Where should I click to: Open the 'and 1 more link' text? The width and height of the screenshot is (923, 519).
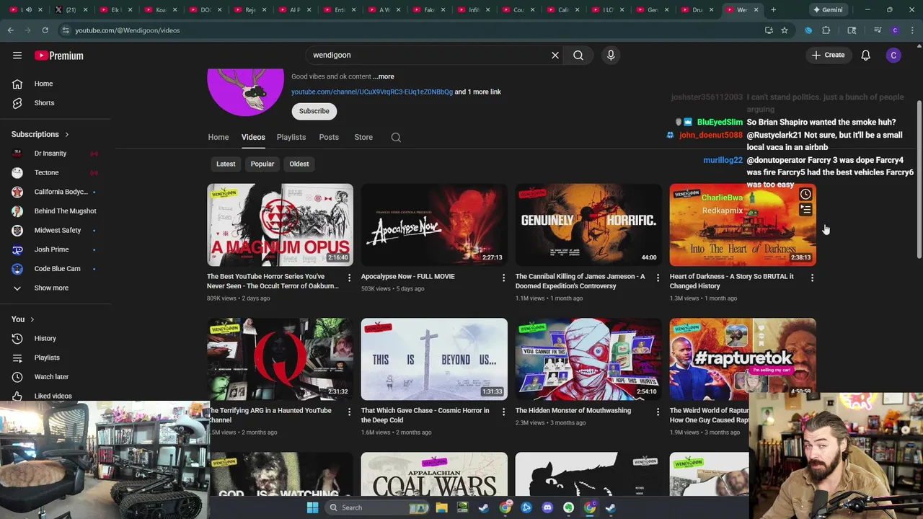(x=477, y=92)
